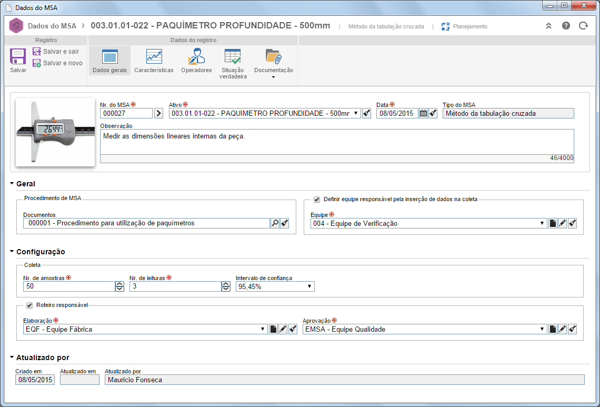Click the Nr. do MSA input field

point(126,113)
